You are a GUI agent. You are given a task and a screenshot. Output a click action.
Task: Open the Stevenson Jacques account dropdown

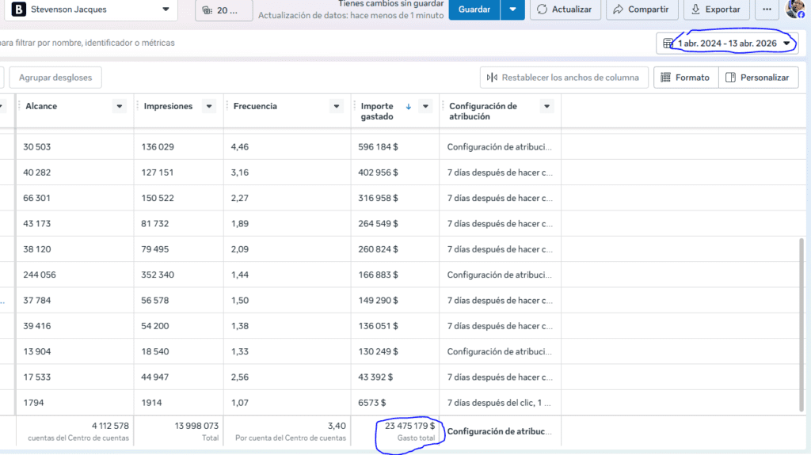coord(91,9)
